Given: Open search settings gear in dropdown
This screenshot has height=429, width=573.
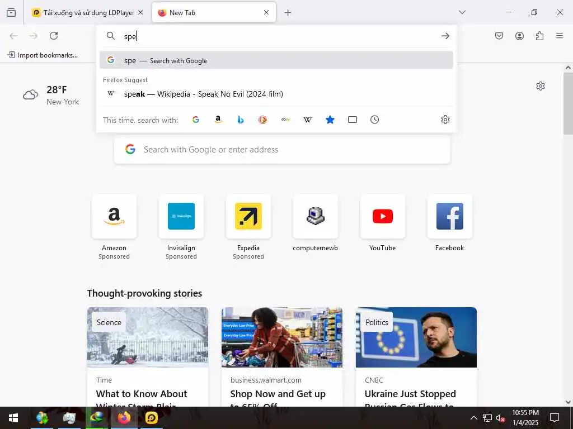Looking at the screenshot, I should tap(445, 120).
